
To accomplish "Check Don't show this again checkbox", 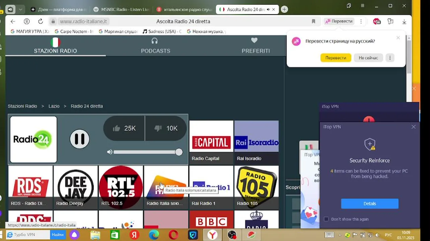I will (x=326, y=219).
